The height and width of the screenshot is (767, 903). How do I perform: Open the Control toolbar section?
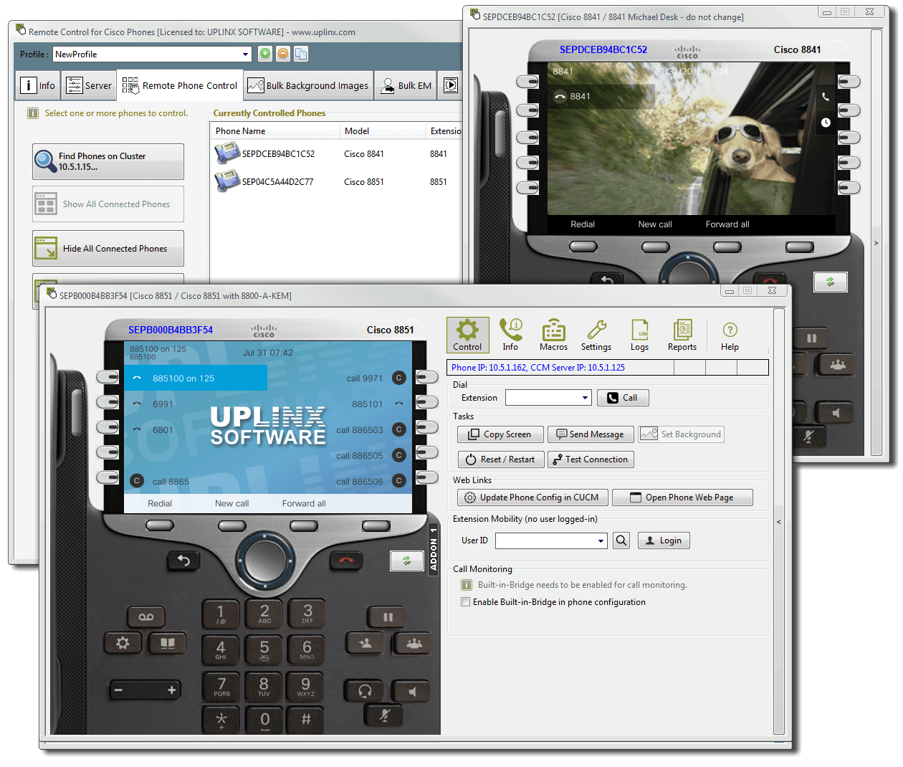467,335
